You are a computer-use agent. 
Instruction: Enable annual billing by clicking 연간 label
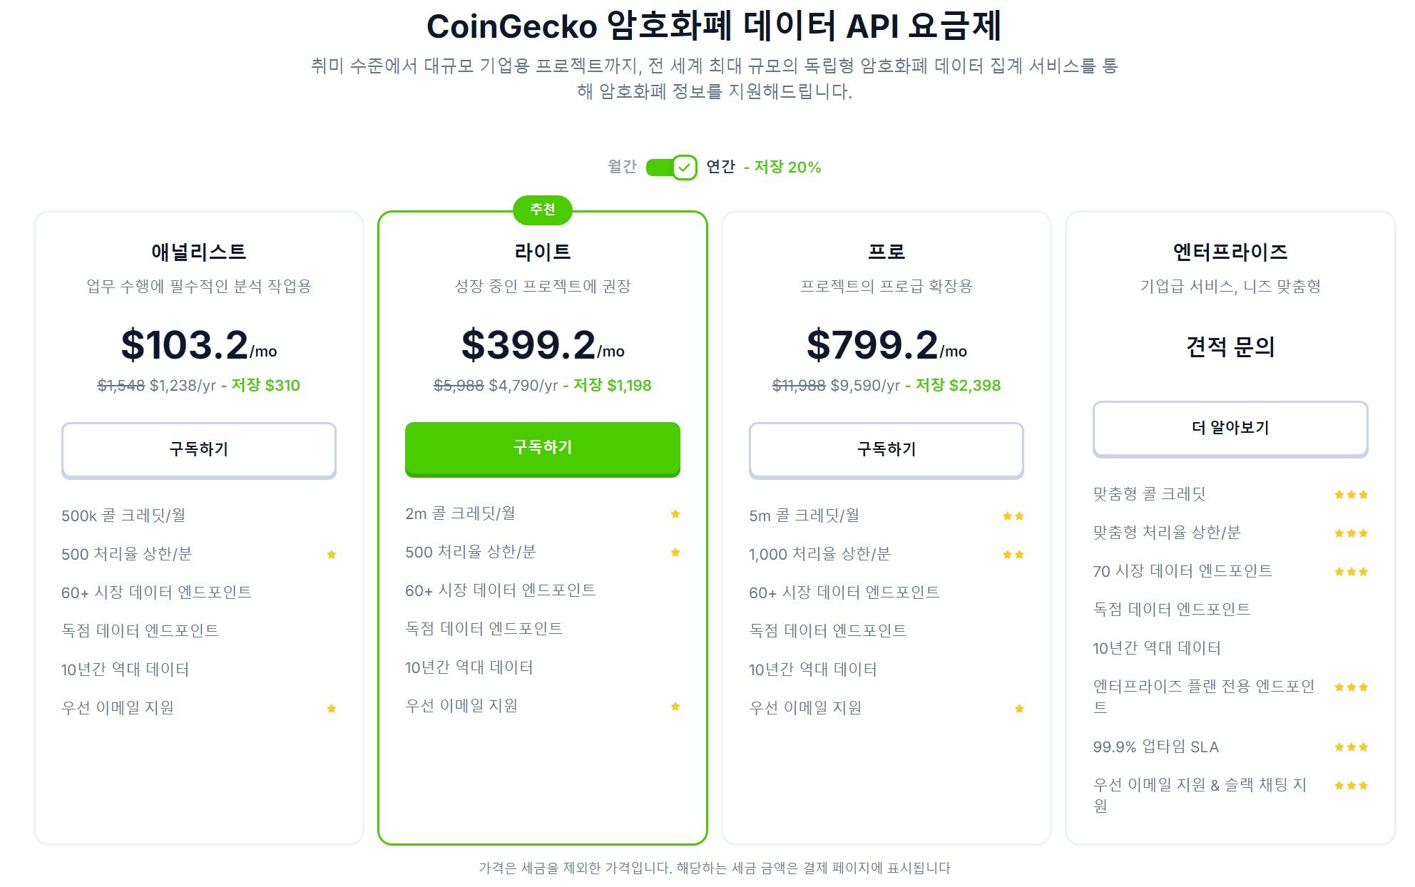(722, 167)
